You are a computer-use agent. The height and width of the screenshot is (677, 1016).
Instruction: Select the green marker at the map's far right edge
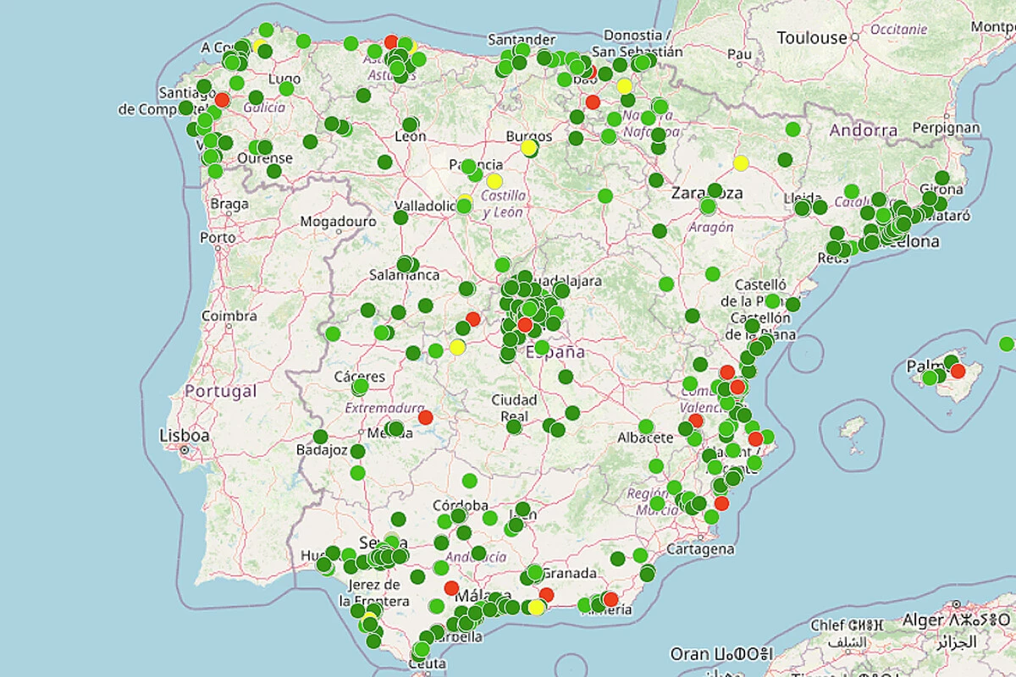click(x=1006, y=344)
